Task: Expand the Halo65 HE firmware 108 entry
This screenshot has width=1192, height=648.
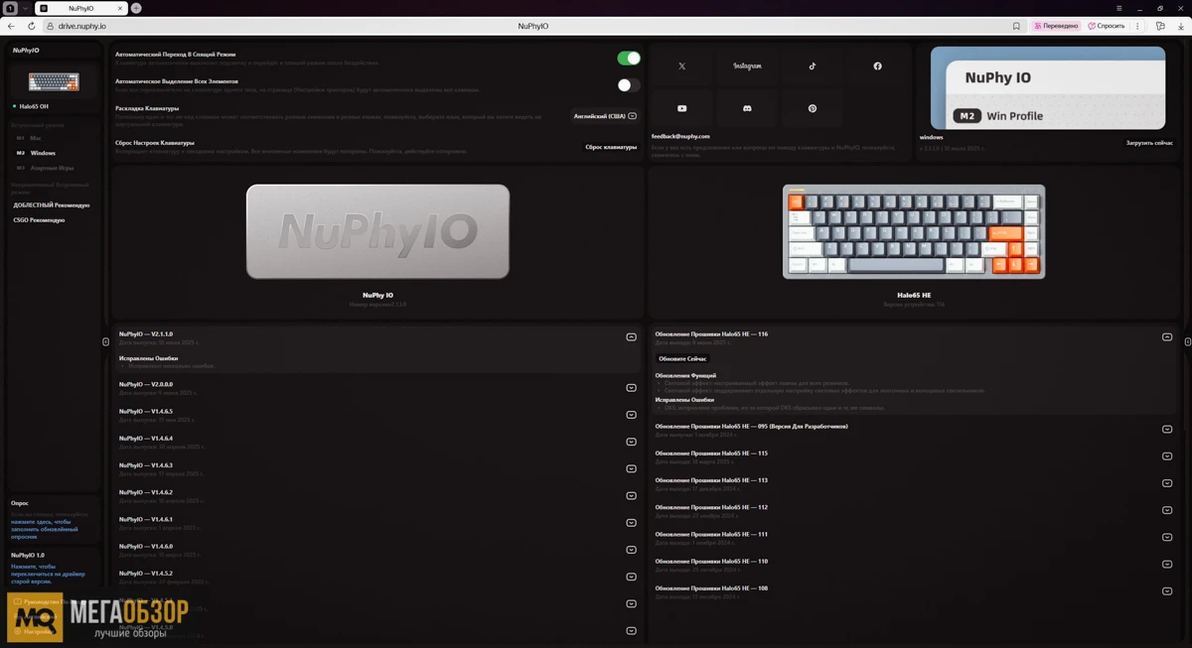Action: tap(1167, 591)
